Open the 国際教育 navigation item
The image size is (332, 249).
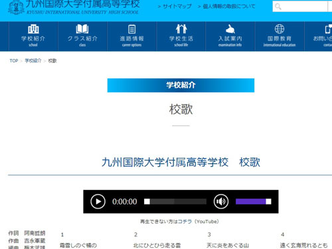[280, 37]
